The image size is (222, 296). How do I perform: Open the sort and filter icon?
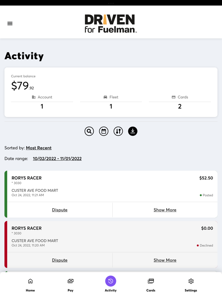tap(118, 131)
